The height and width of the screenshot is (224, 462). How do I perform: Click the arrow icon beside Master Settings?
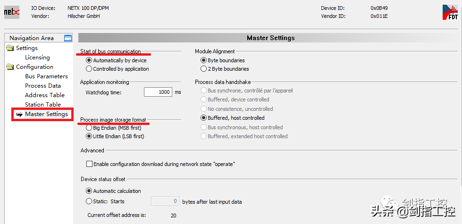19,114
